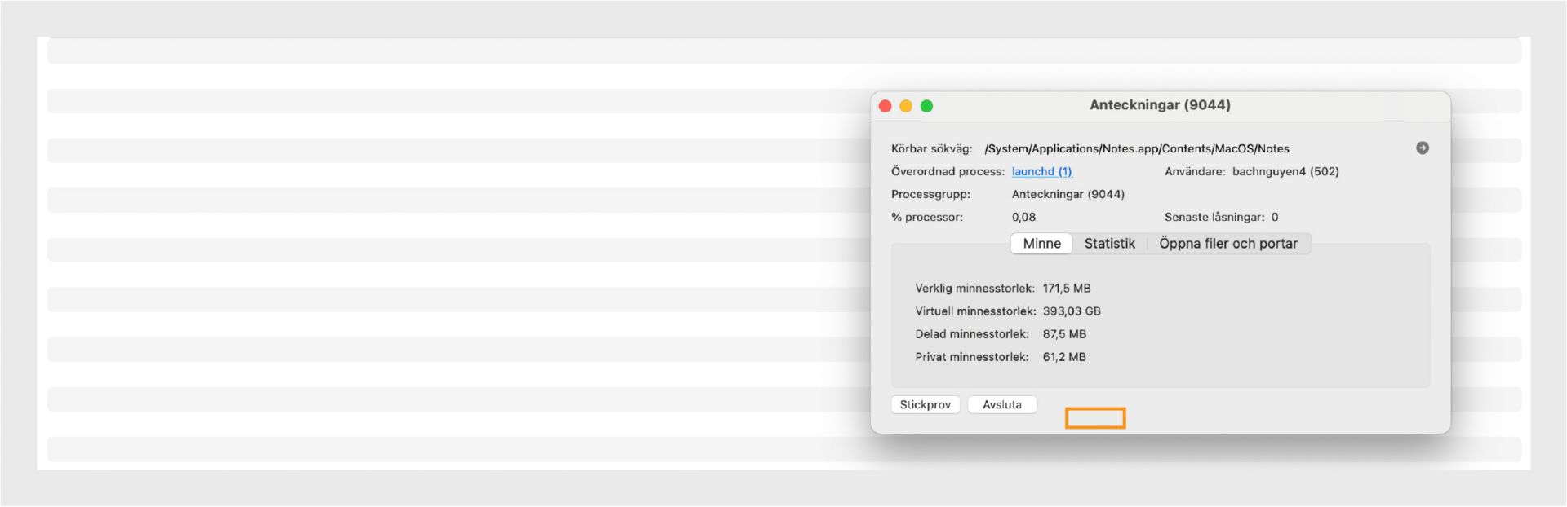The height and width of the screenshot is (507, 1567).
Task: Click the Senaste låsningar label
Action: [x=1214, y=217]
